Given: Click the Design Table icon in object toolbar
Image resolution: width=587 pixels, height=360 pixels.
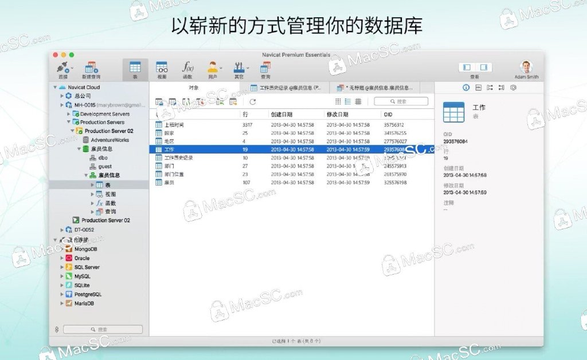Looking at the screenshot, I should (172, 102).
